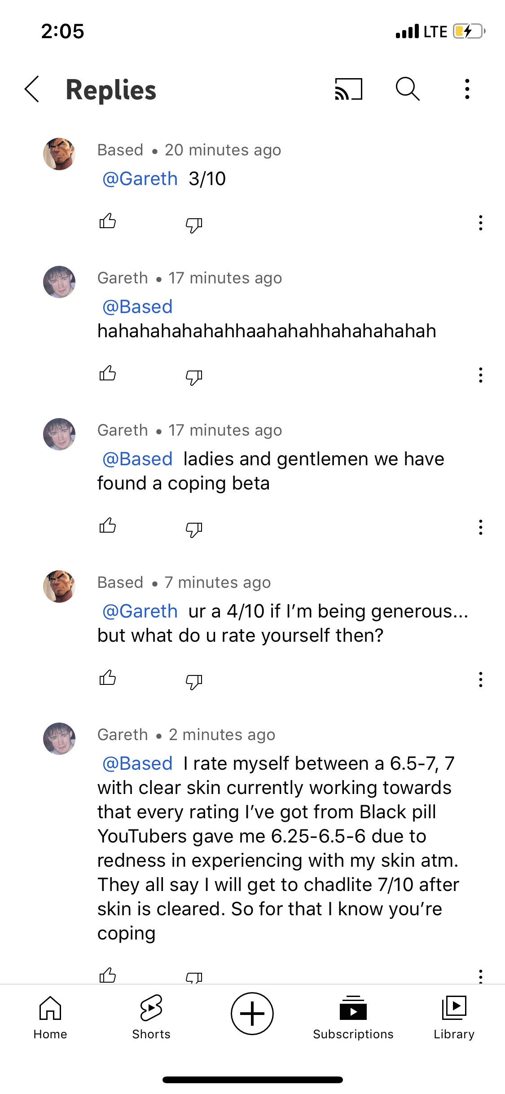Tap the Cast to device icon
This screenshot has width=505, height=1094.
click(348, 89)
